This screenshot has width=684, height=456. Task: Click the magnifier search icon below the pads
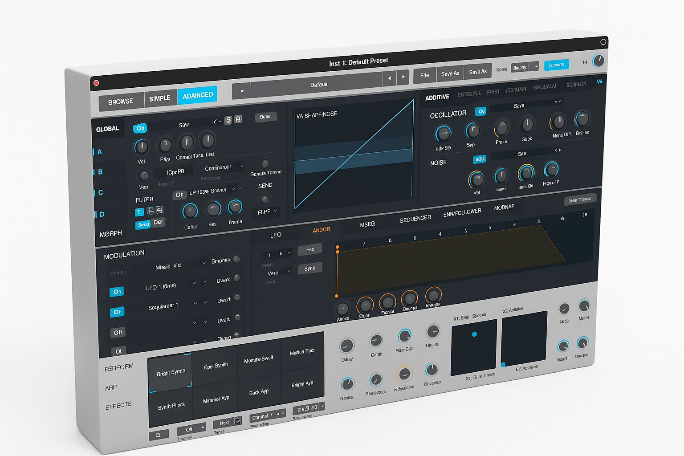coord(158,435)
